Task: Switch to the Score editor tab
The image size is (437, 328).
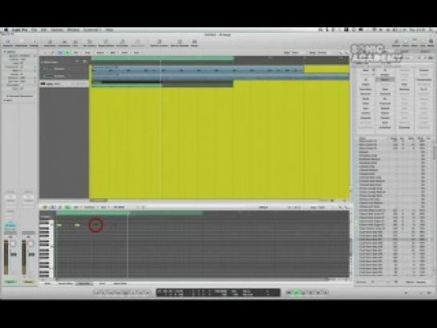Action: (102, 283)
